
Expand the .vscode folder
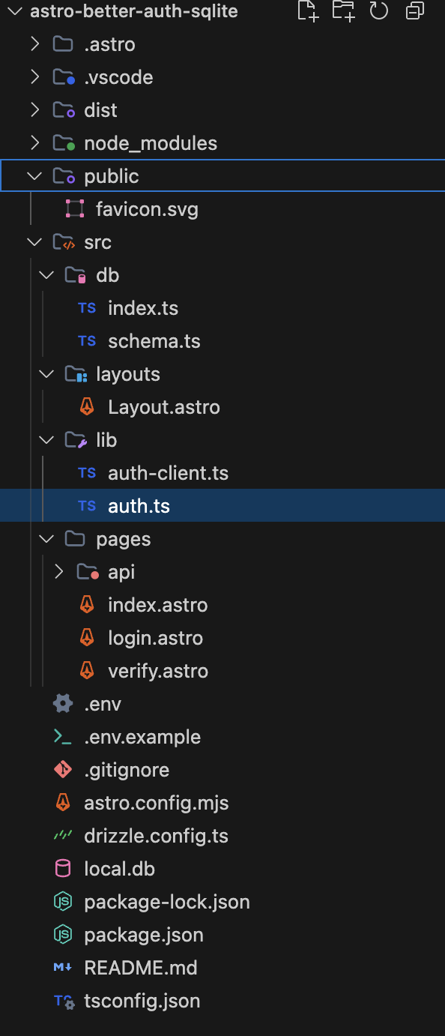click(34, 76)
